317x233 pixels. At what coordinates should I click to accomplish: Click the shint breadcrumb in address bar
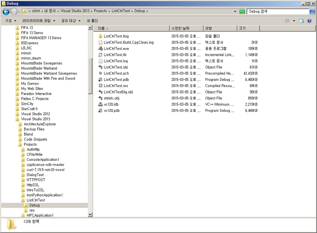[x=36, y=11]
